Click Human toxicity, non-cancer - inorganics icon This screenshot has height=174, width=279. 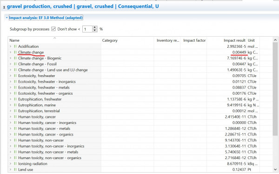click(x=15, y=146)
